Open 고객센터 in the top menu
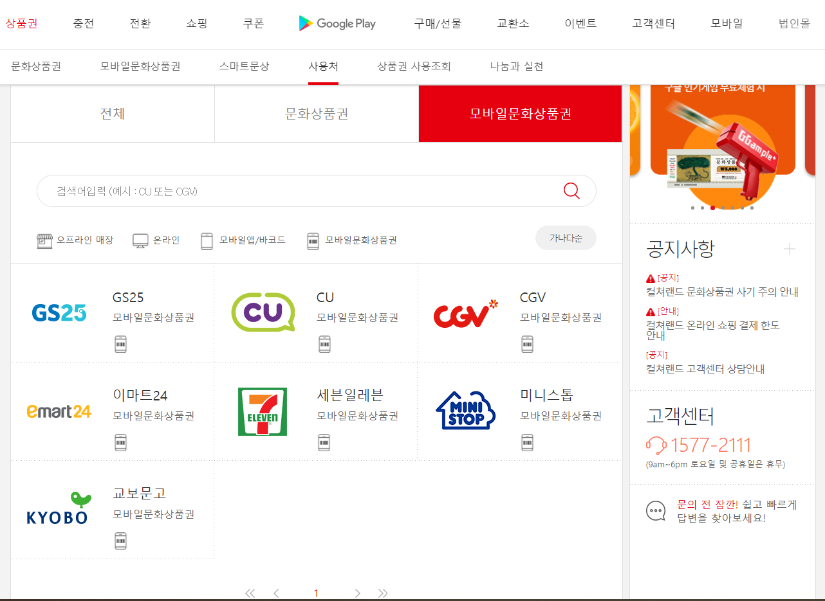 click(x=654, y=24)
